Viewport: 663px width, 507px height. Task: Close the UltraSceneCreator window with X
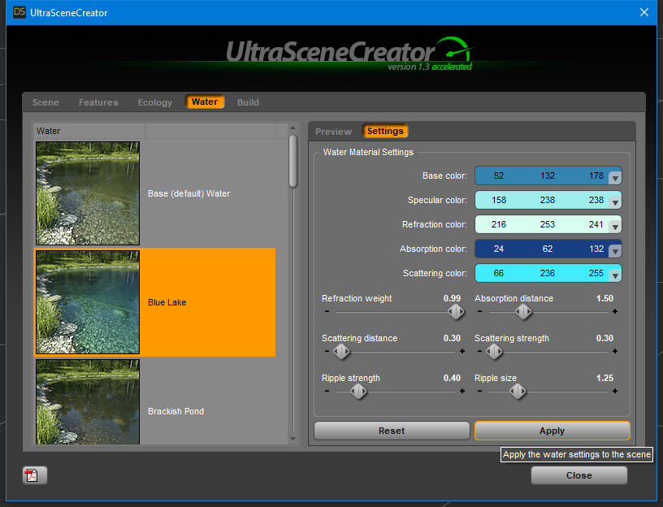(644, 12)
